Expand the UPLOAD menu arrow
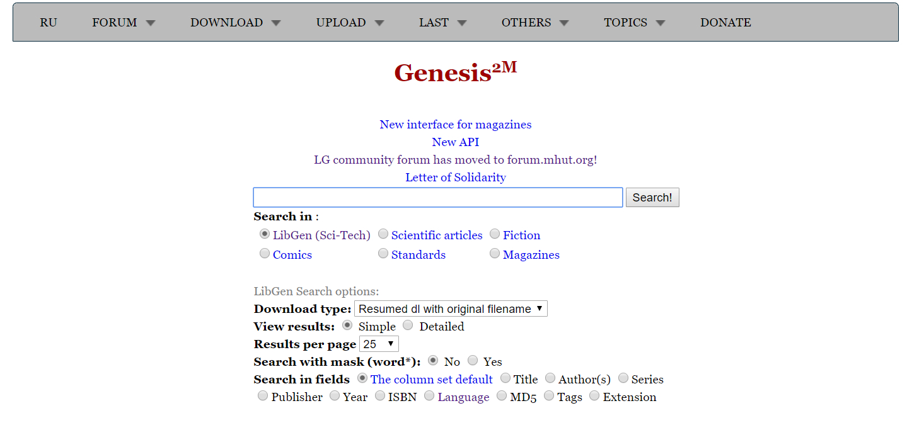 [379, 22]
